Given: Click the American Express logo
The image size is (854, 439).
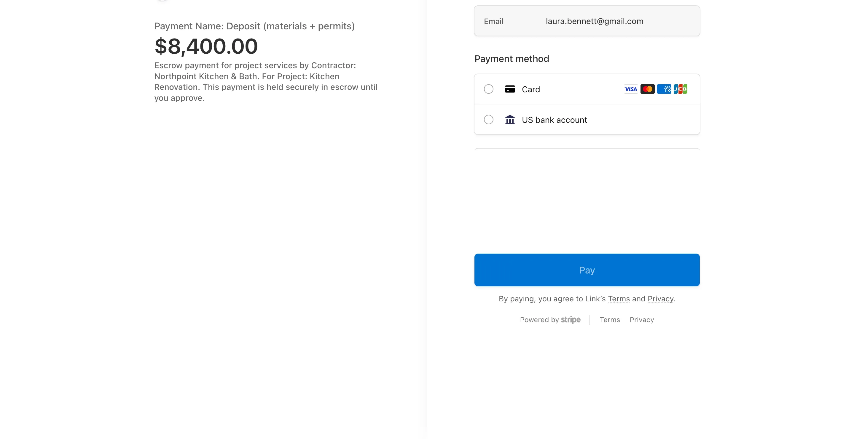Looking at the screenshot, I should tap(664, 89).
